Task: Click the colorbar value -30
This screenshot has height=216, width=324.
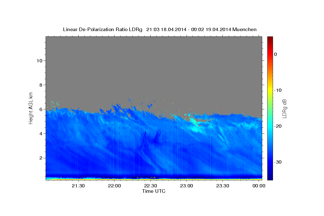Action: pos(278,162)
